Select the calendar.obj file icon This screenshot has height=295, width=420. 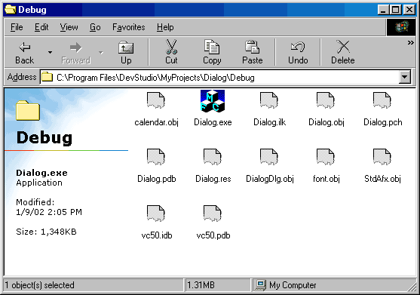pos(156,101)
